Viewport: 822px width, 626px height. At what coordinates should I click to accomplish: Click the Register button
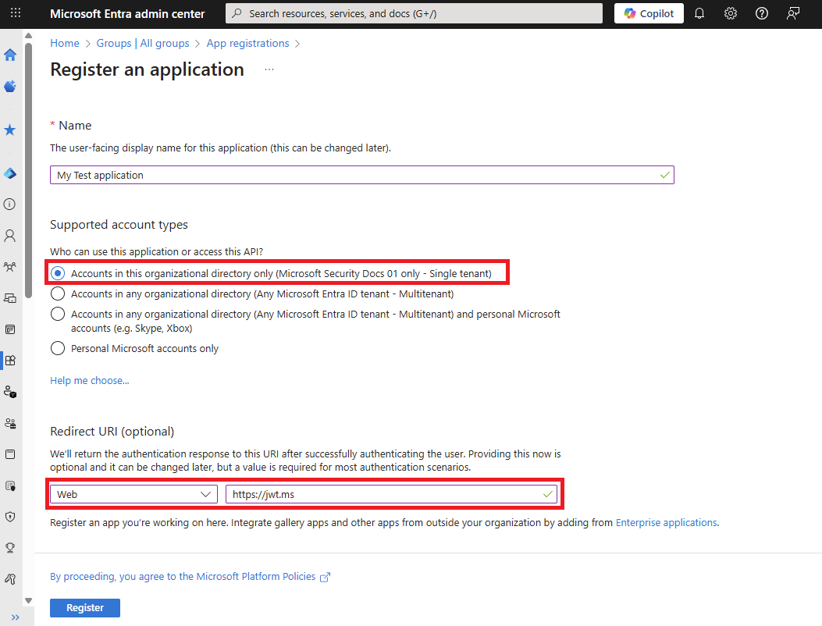coord(84,607)
